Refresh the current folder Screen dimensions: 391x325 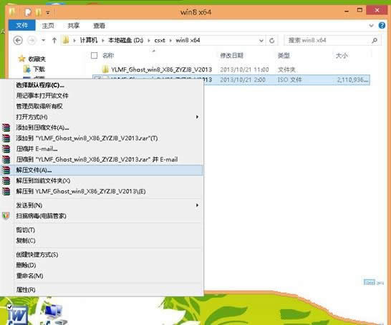(272, 40)
